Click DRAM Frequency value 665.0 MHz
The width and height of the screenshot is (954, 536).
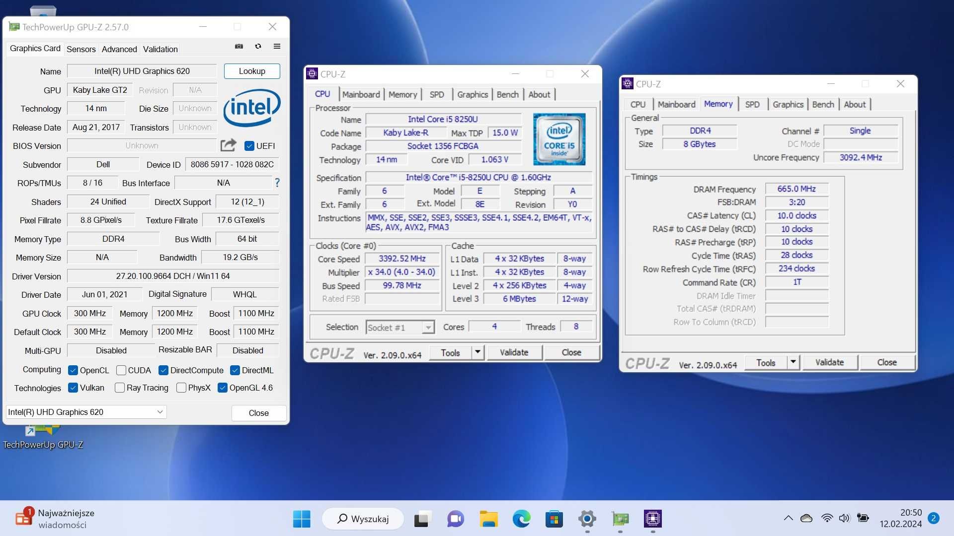click(796, 189)
